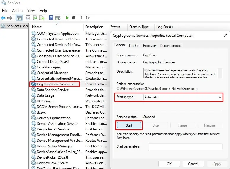
Task: Click OK in the properties dialog
Action: click(x=169, y=164)
